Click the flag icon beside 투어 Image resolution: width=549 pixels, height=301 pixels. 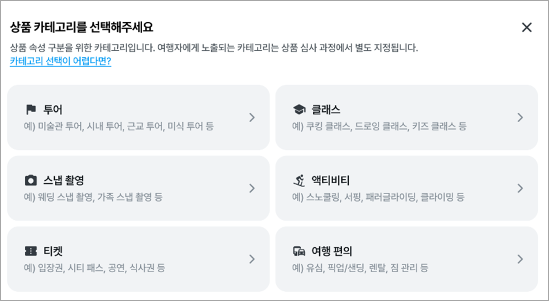(x=31, y=110)
